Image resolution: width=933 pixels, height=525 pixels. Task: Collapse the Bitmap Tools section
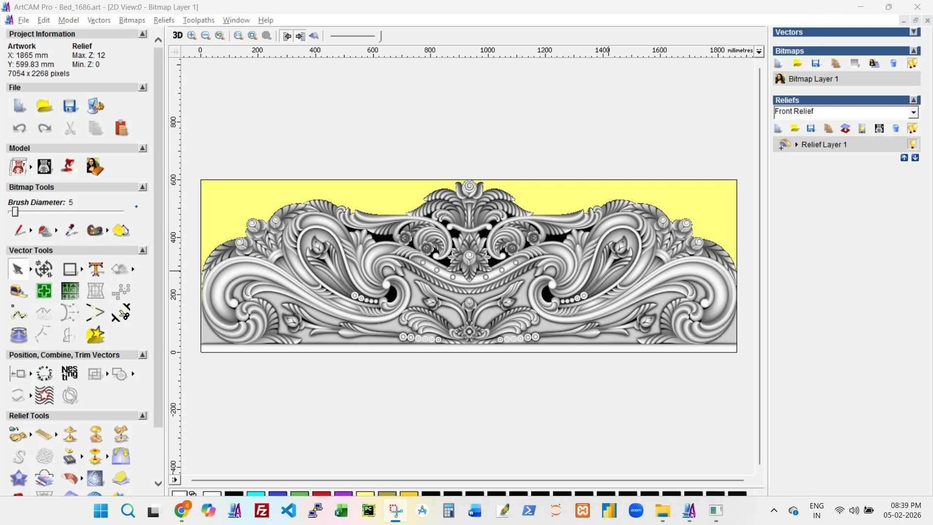(142, 187)
